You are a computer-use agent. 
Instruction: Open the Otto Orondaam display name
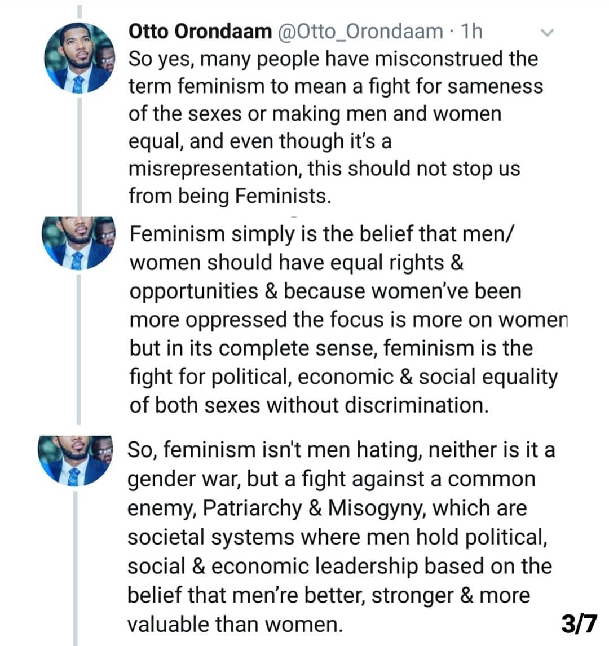point(200,32)
